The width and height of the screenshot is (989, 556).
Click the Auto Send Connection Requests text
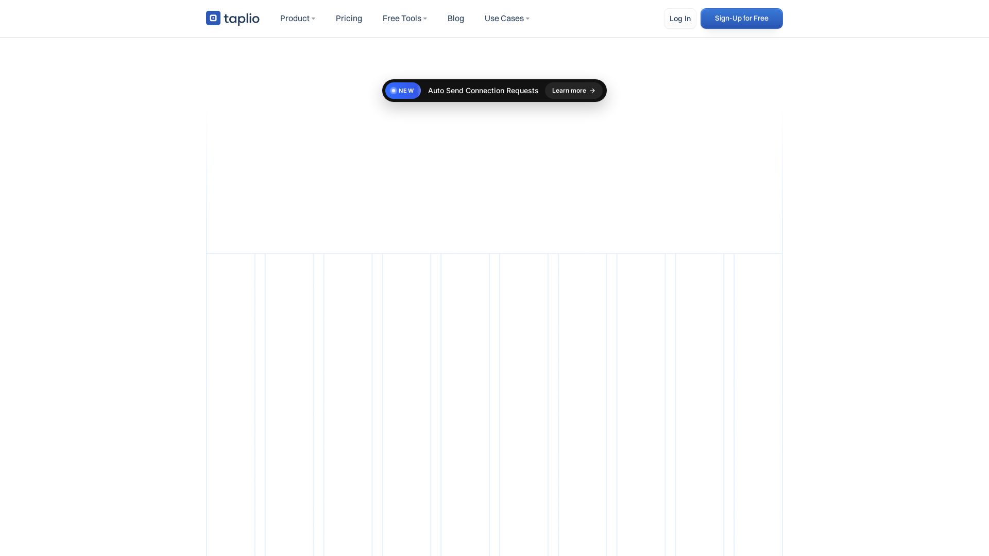click(483, 91)
